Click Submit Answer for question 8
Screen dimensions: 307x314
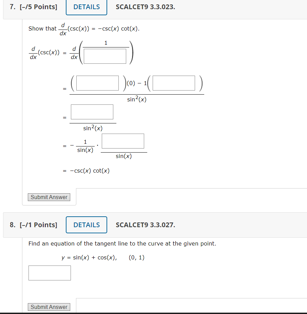tap(49, 307)
